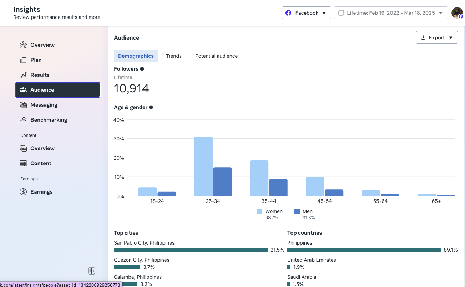Click the Earnings dollar sign icon
Screen dimensions: 465x287
pyautogui.click(x=23, y=192)
